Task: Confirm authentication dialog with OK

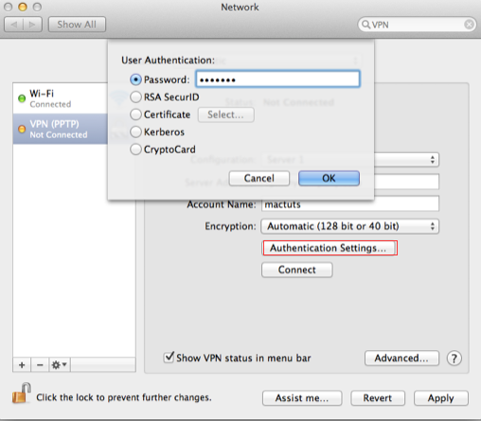Action: [x=329, y=178]
